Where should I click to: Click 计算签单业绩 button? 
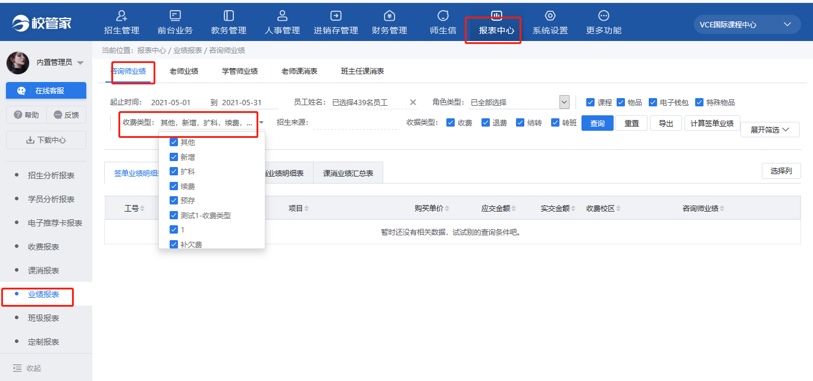tap(712, 123)
